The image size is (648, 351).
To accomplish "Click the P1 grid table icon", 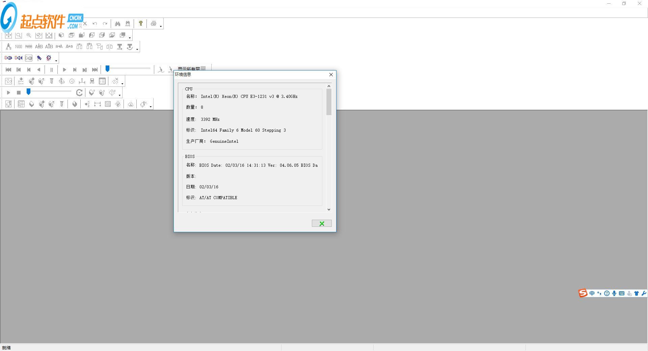I will coord(21,104).
